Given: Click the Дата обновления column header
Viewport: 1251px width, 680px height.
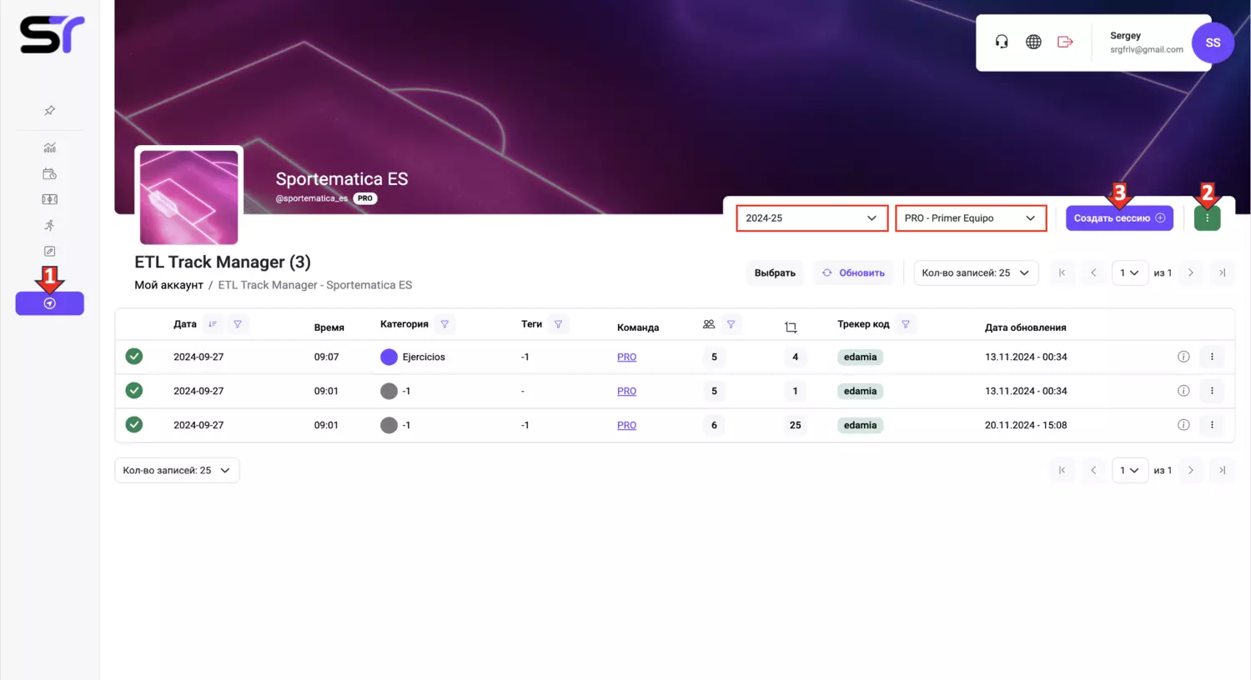Looking at the screenshot, I should pyautogui.click(x=1025, y=327).
